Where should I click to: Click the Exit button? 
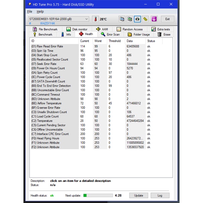[x=167, y=19]
